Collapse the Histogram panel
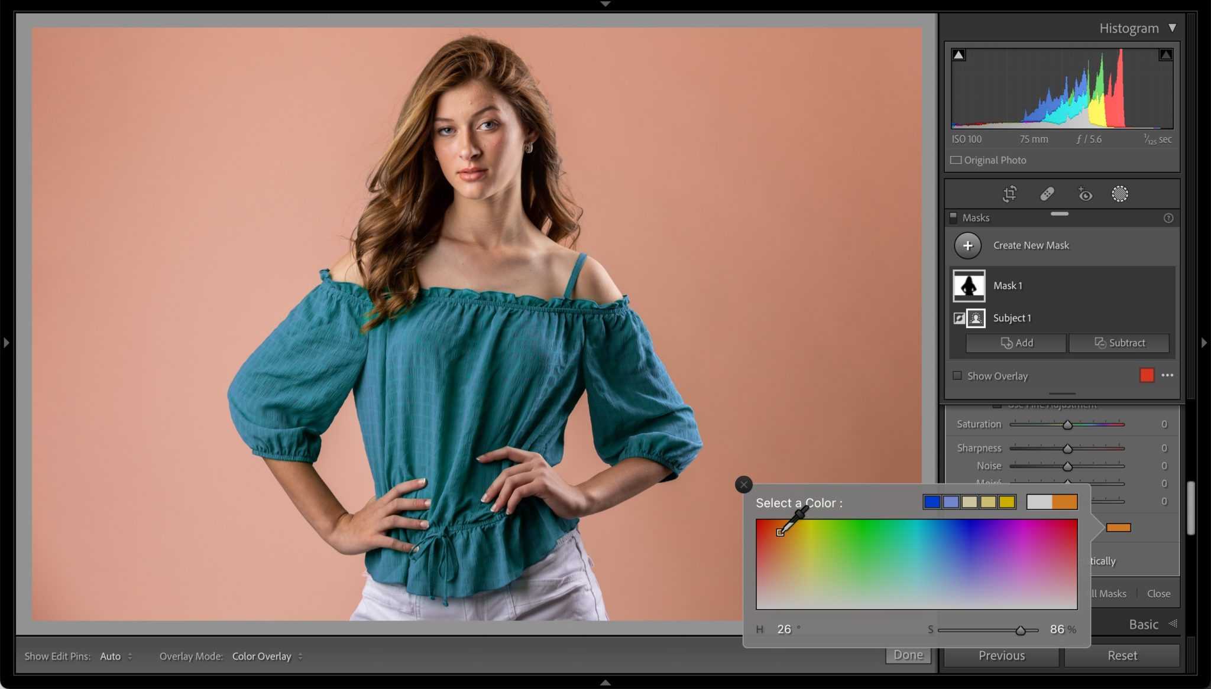Screen dimensions: 1211x689 point(1173,28)
